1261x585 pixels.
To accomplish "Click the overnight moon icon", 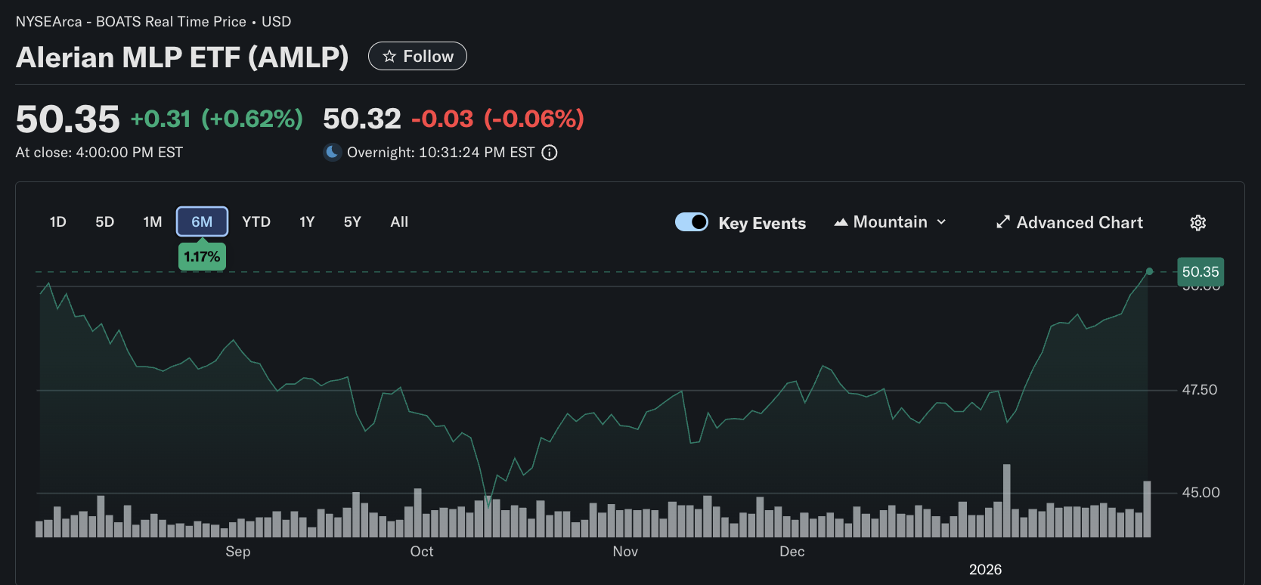I will coord(332,153).
